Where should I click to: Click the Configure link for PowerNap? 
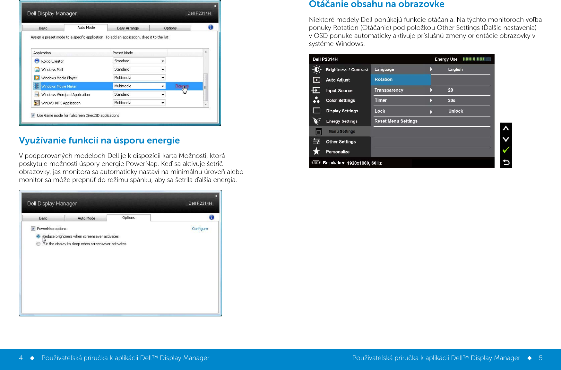200,228
